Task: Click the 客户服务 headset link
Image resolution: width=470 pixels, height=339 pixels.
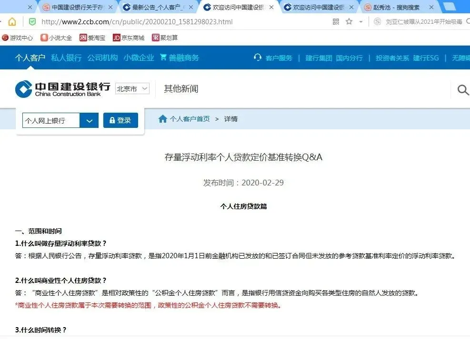Action: pyautogui.click(x=273, y=58)
